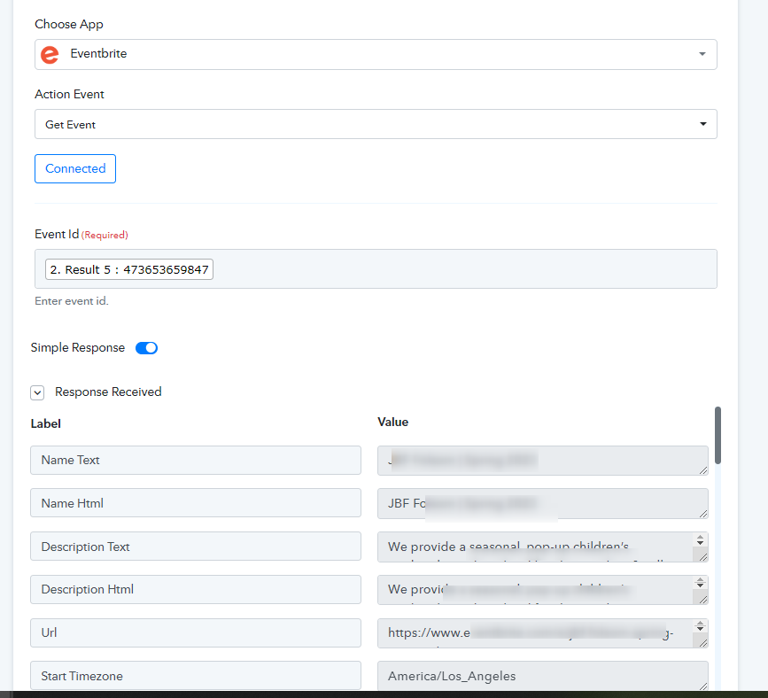768x698 pixels.
Task: Click the Name Text value box
Action: [x=543, y=461]
